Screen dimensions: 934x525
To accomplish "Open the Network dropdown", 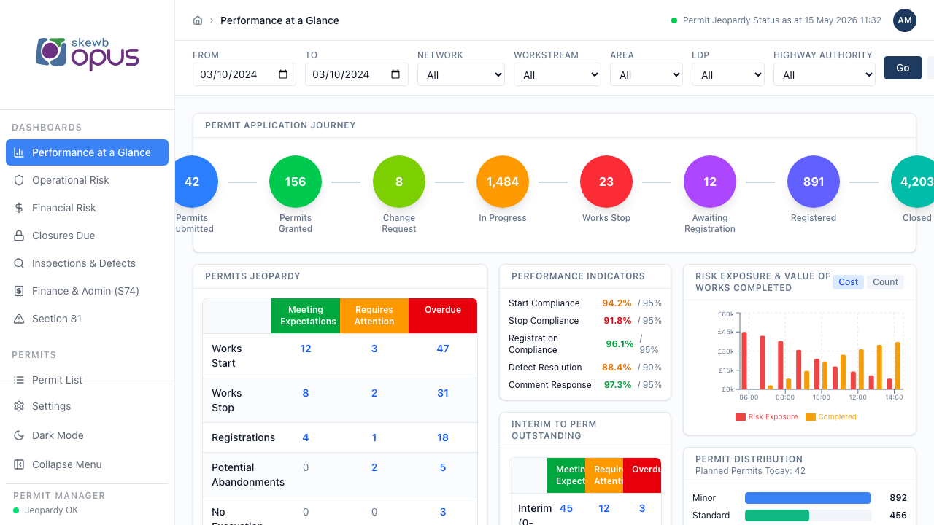I will tap(461, 74).
